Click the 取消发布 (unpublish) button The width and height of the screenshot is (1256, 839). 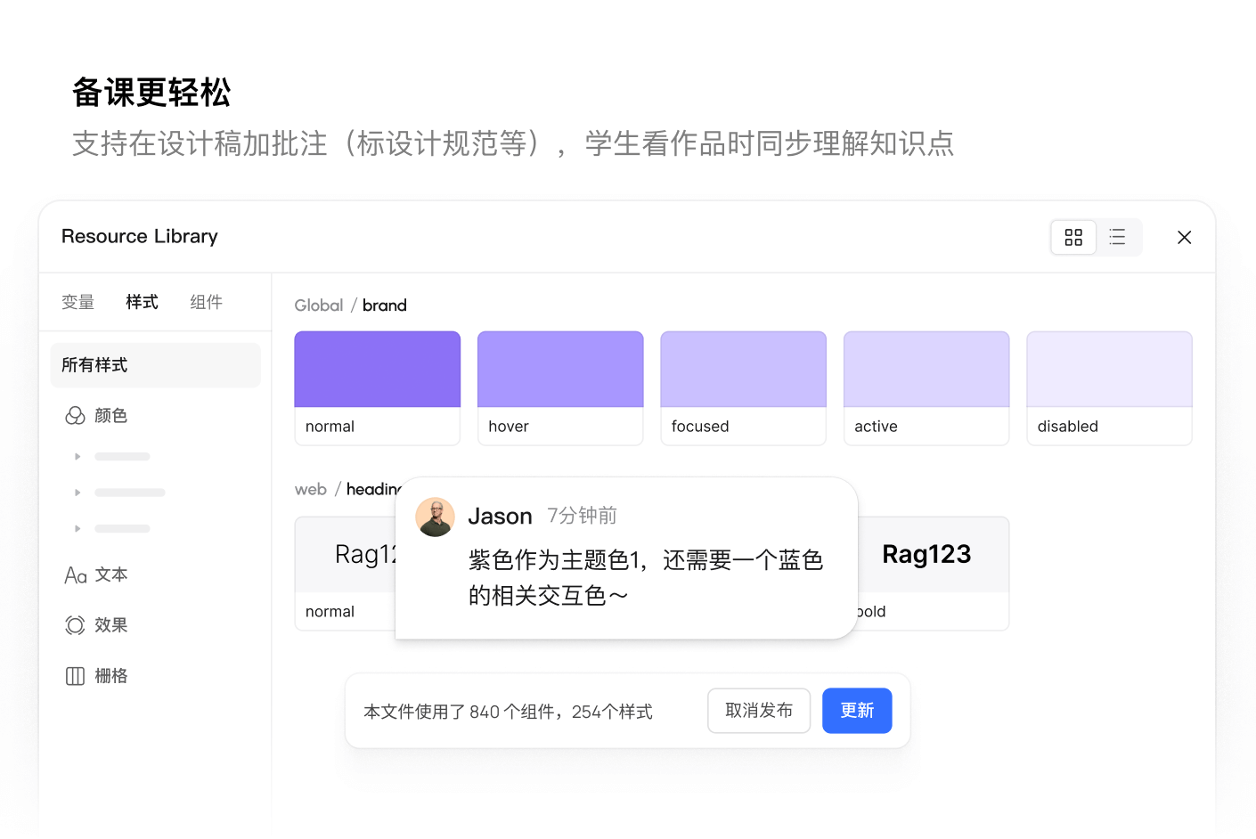[x=759, y=710]
